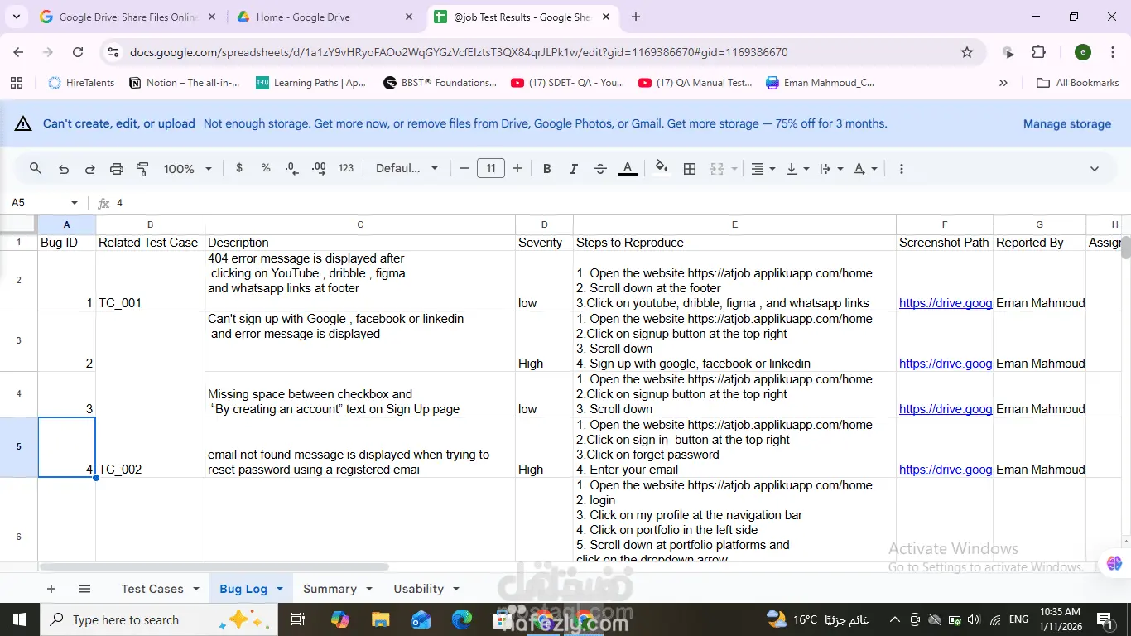The height and width of the screenshot is (636, 1131).
Task: Open the screenshot link for TC_001 bug
Action: click(x=946, y=303)
